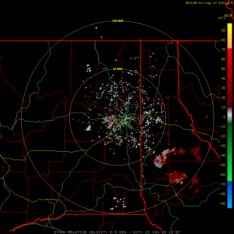Click the Storm Relative Velocity caption at bottom
Image resolution: width=234 pixels, height=234 pixels.
(x=117, y=232)
